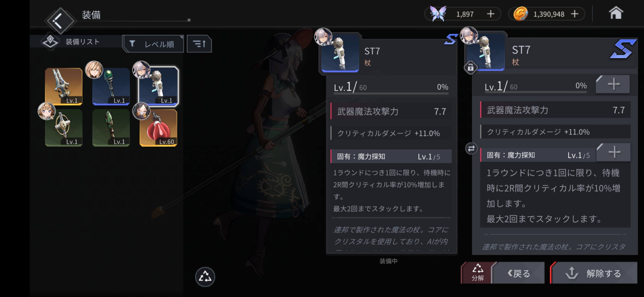Click 解除する to unequip weapon
This screenshot has height=297, width=644.
point(594,273)
